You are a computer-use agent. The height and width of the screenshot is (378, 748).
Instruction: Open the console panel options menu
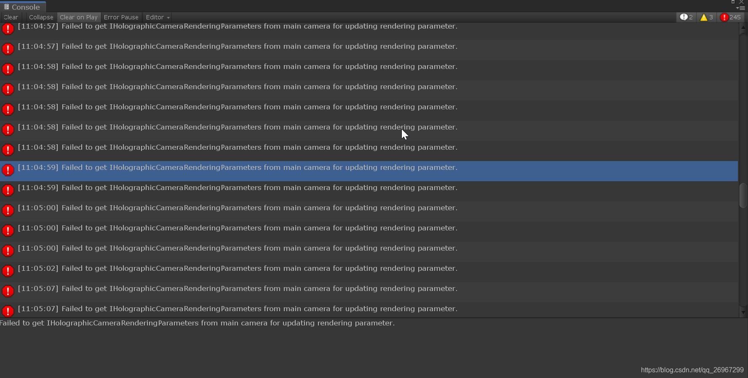(x=740, y=8)
